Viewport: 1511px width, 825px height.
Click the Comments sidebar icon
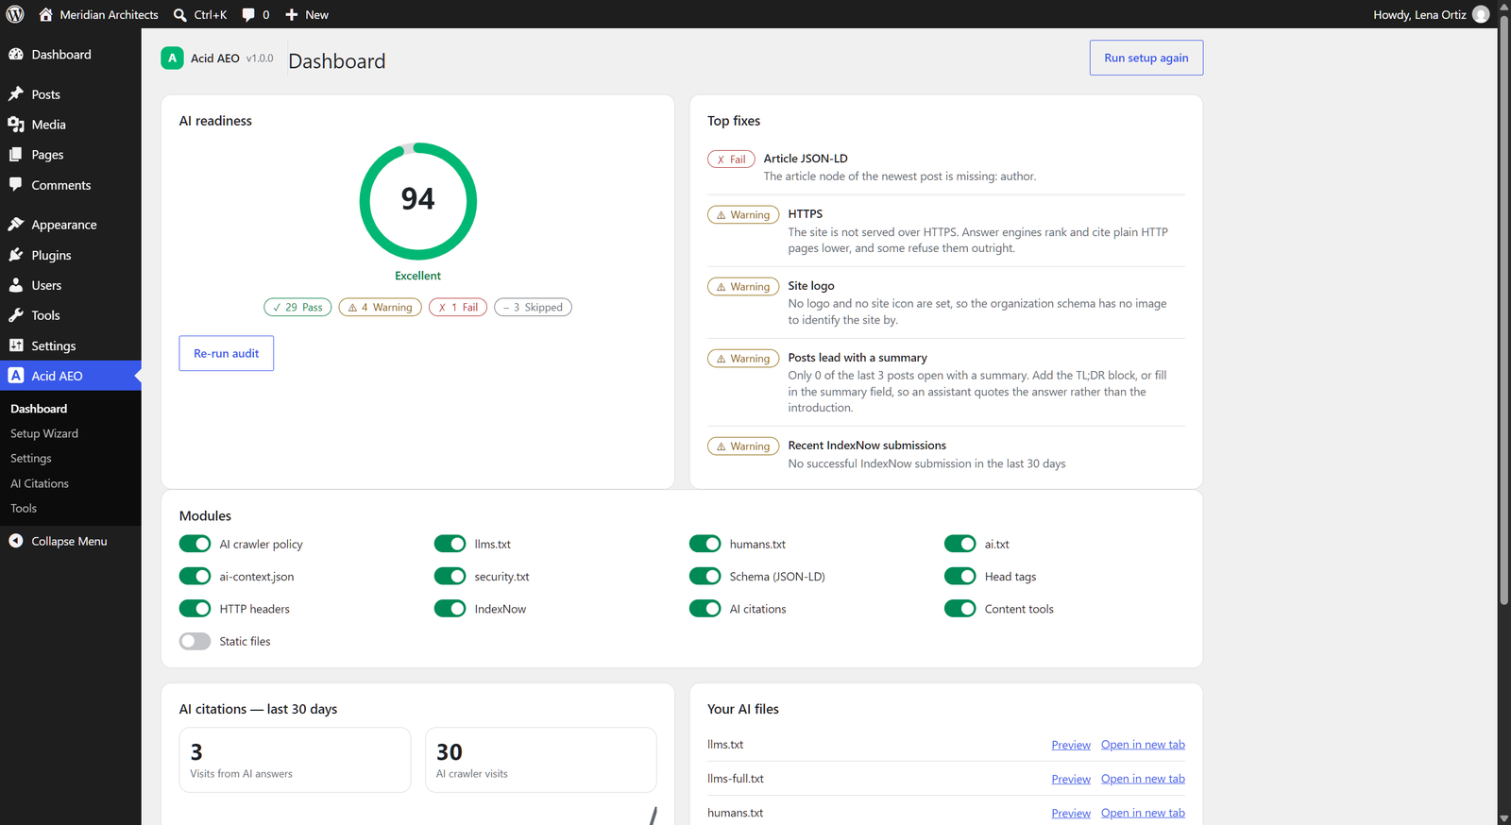pyautogui.click(x=16, y=185)
